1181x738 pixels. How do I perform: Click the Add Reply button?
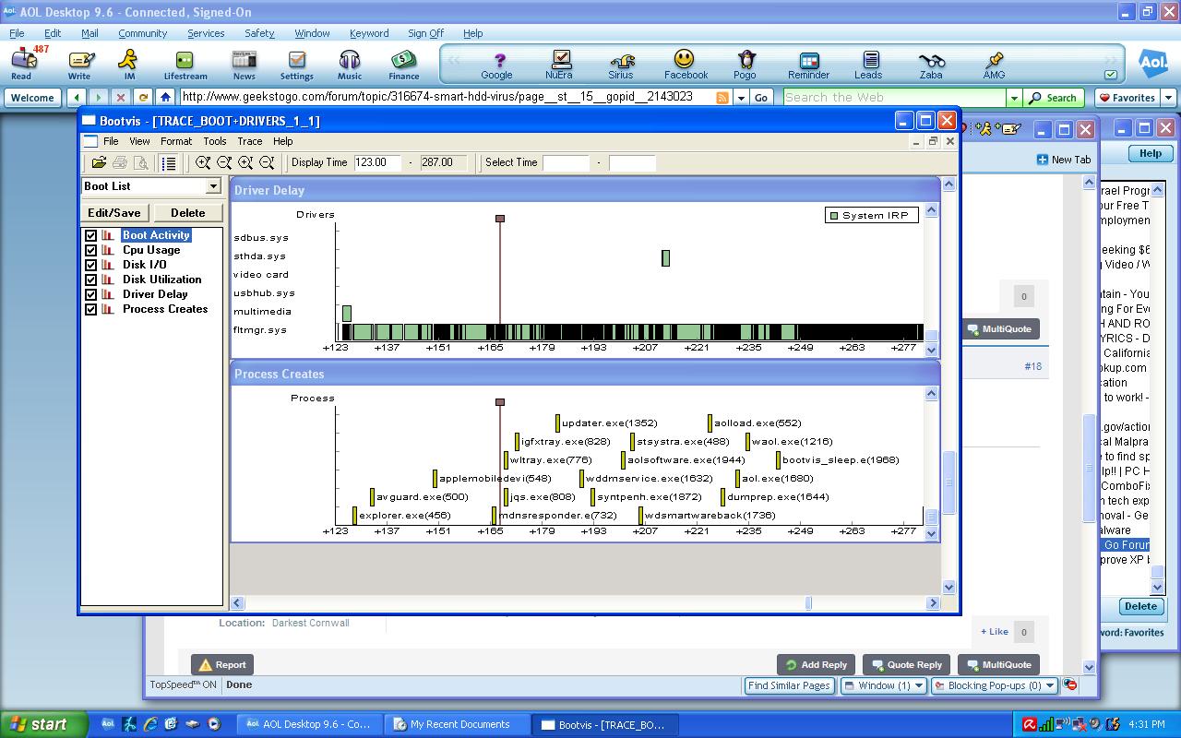(816, 664)
